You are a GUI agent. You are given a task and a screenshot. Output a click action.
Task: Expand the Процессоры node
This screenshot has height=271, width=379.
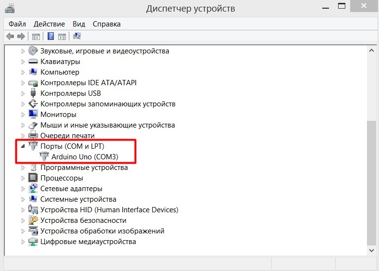(23, 178)
